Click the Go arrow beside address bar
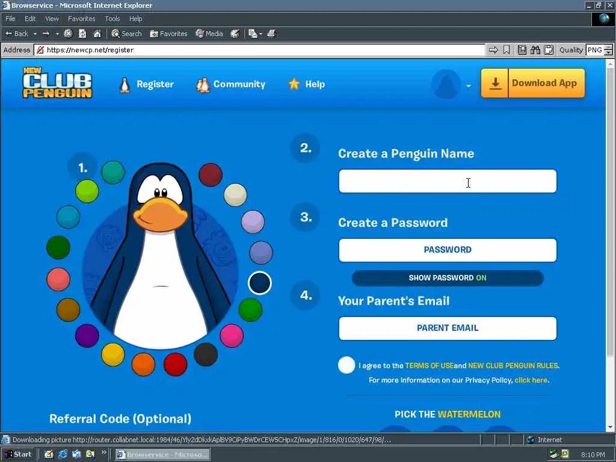 [493, 50]
